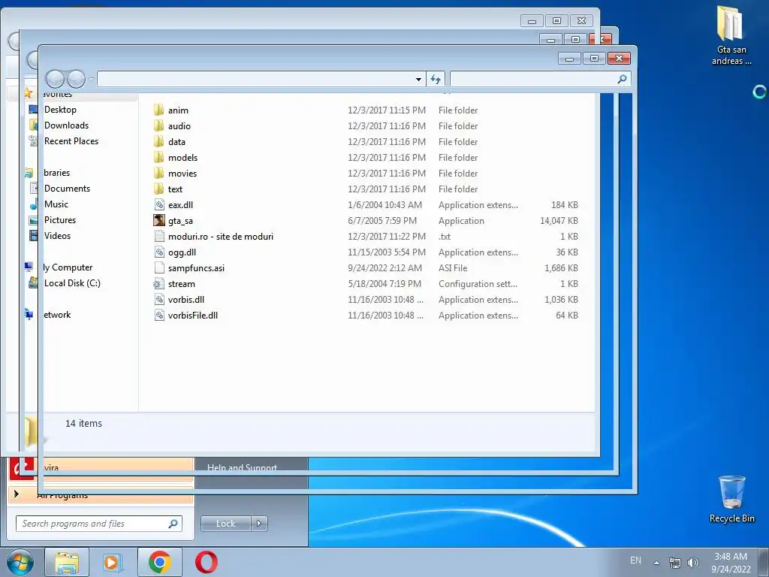Select the ogg.dll file icon
The image size is (769, 577).
tap(159, 252)
